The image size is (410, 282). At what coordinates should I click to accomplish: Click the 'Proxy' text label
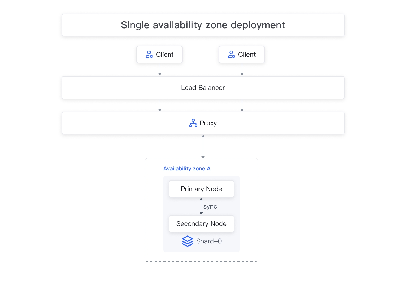pyautogui.click(x=208, y=123)
